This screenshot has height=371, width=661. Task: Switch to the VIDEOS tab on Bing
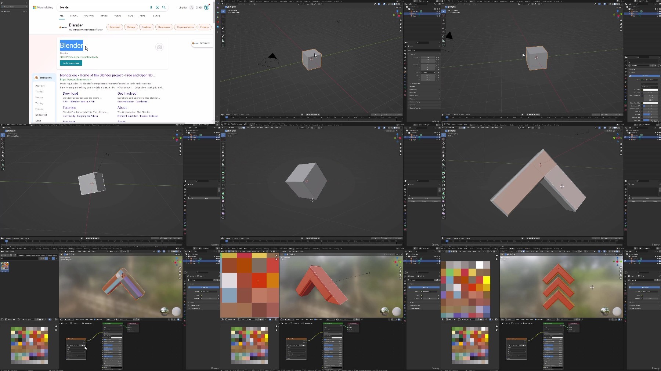118,16
